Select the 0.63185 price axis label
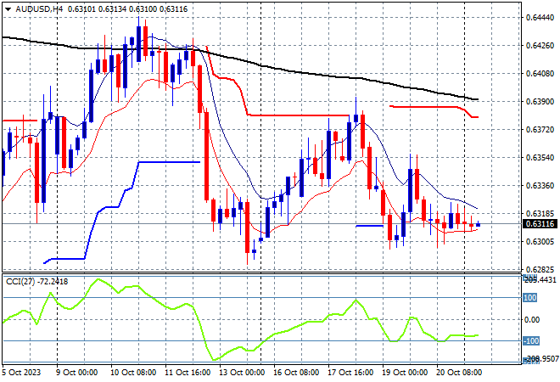The width and height of the screenshot is (560, 382). click(x=540, y=214)
